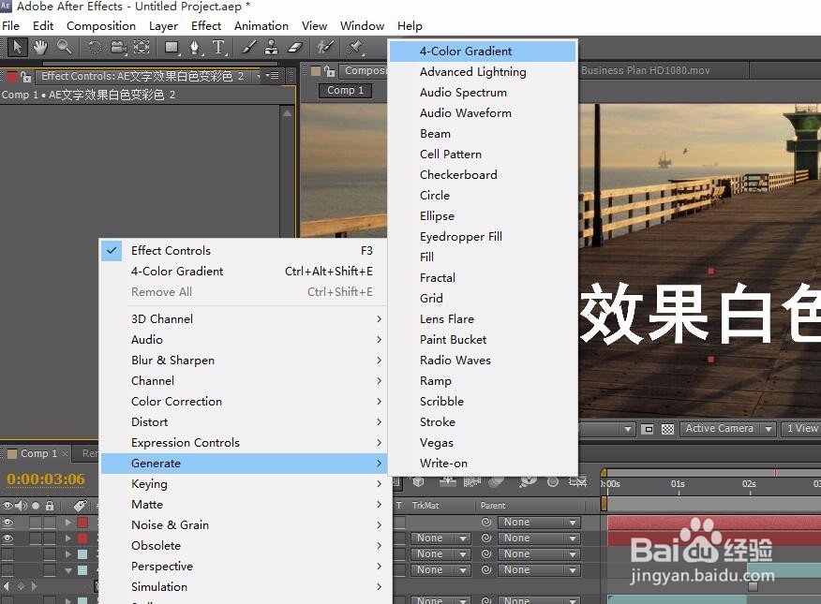Show the first teal layer video switch
The image size is (821, 604).
7,553
